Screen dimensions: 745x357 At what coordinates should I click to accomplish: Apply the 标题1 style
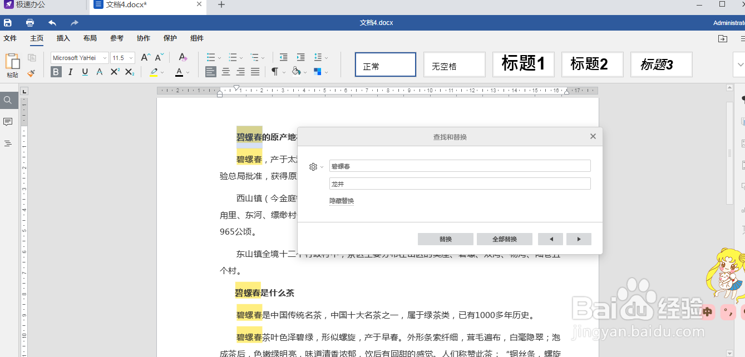click(522, 64)
